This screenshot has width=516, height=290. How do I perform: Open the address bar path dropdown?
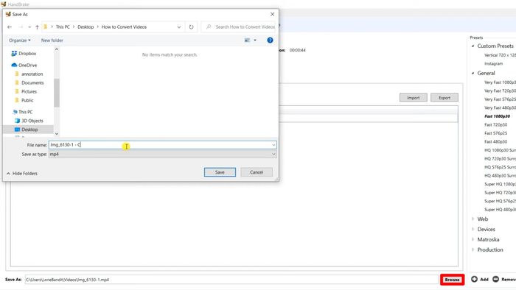pyautogui.click(x=179, y=27)
